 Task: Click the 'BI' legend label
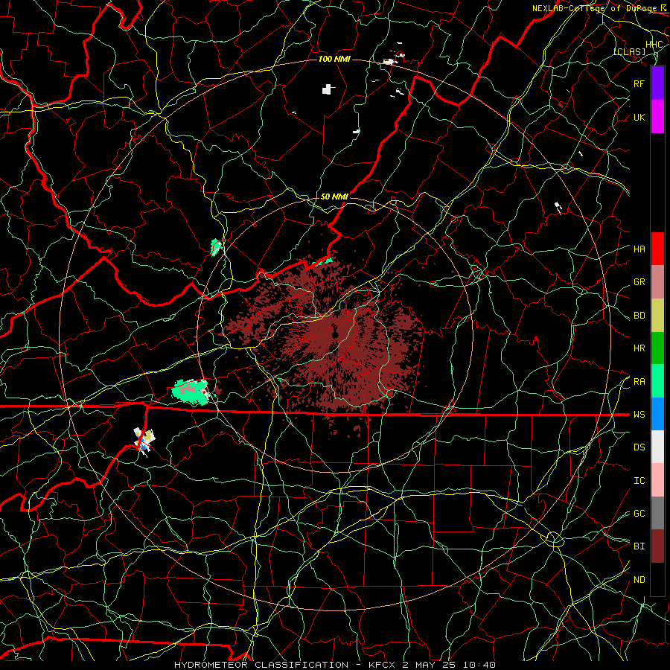coord(639,546)
